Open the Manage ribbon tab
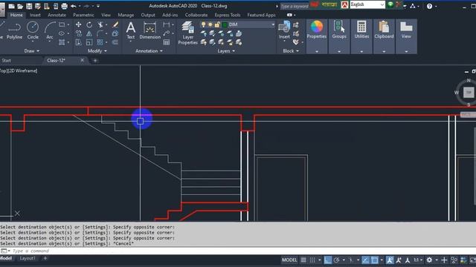This screenshot has width=476, height=267. tap(126, 15)
